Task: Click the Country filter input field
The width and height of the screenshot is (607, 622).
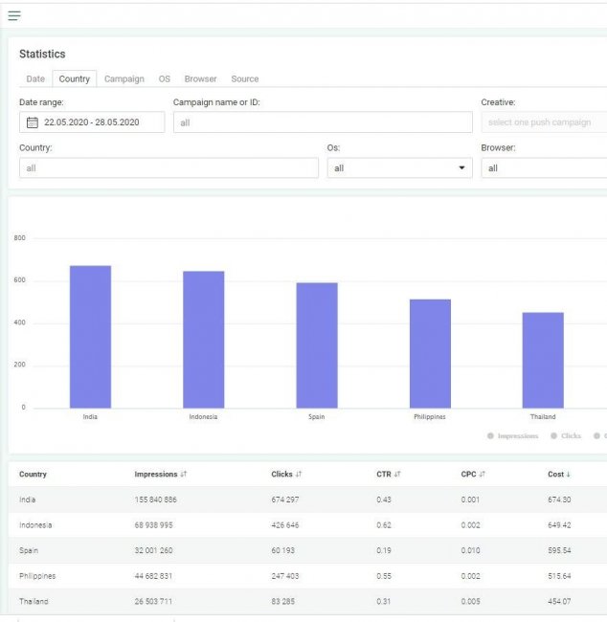Action: (169, 168)
